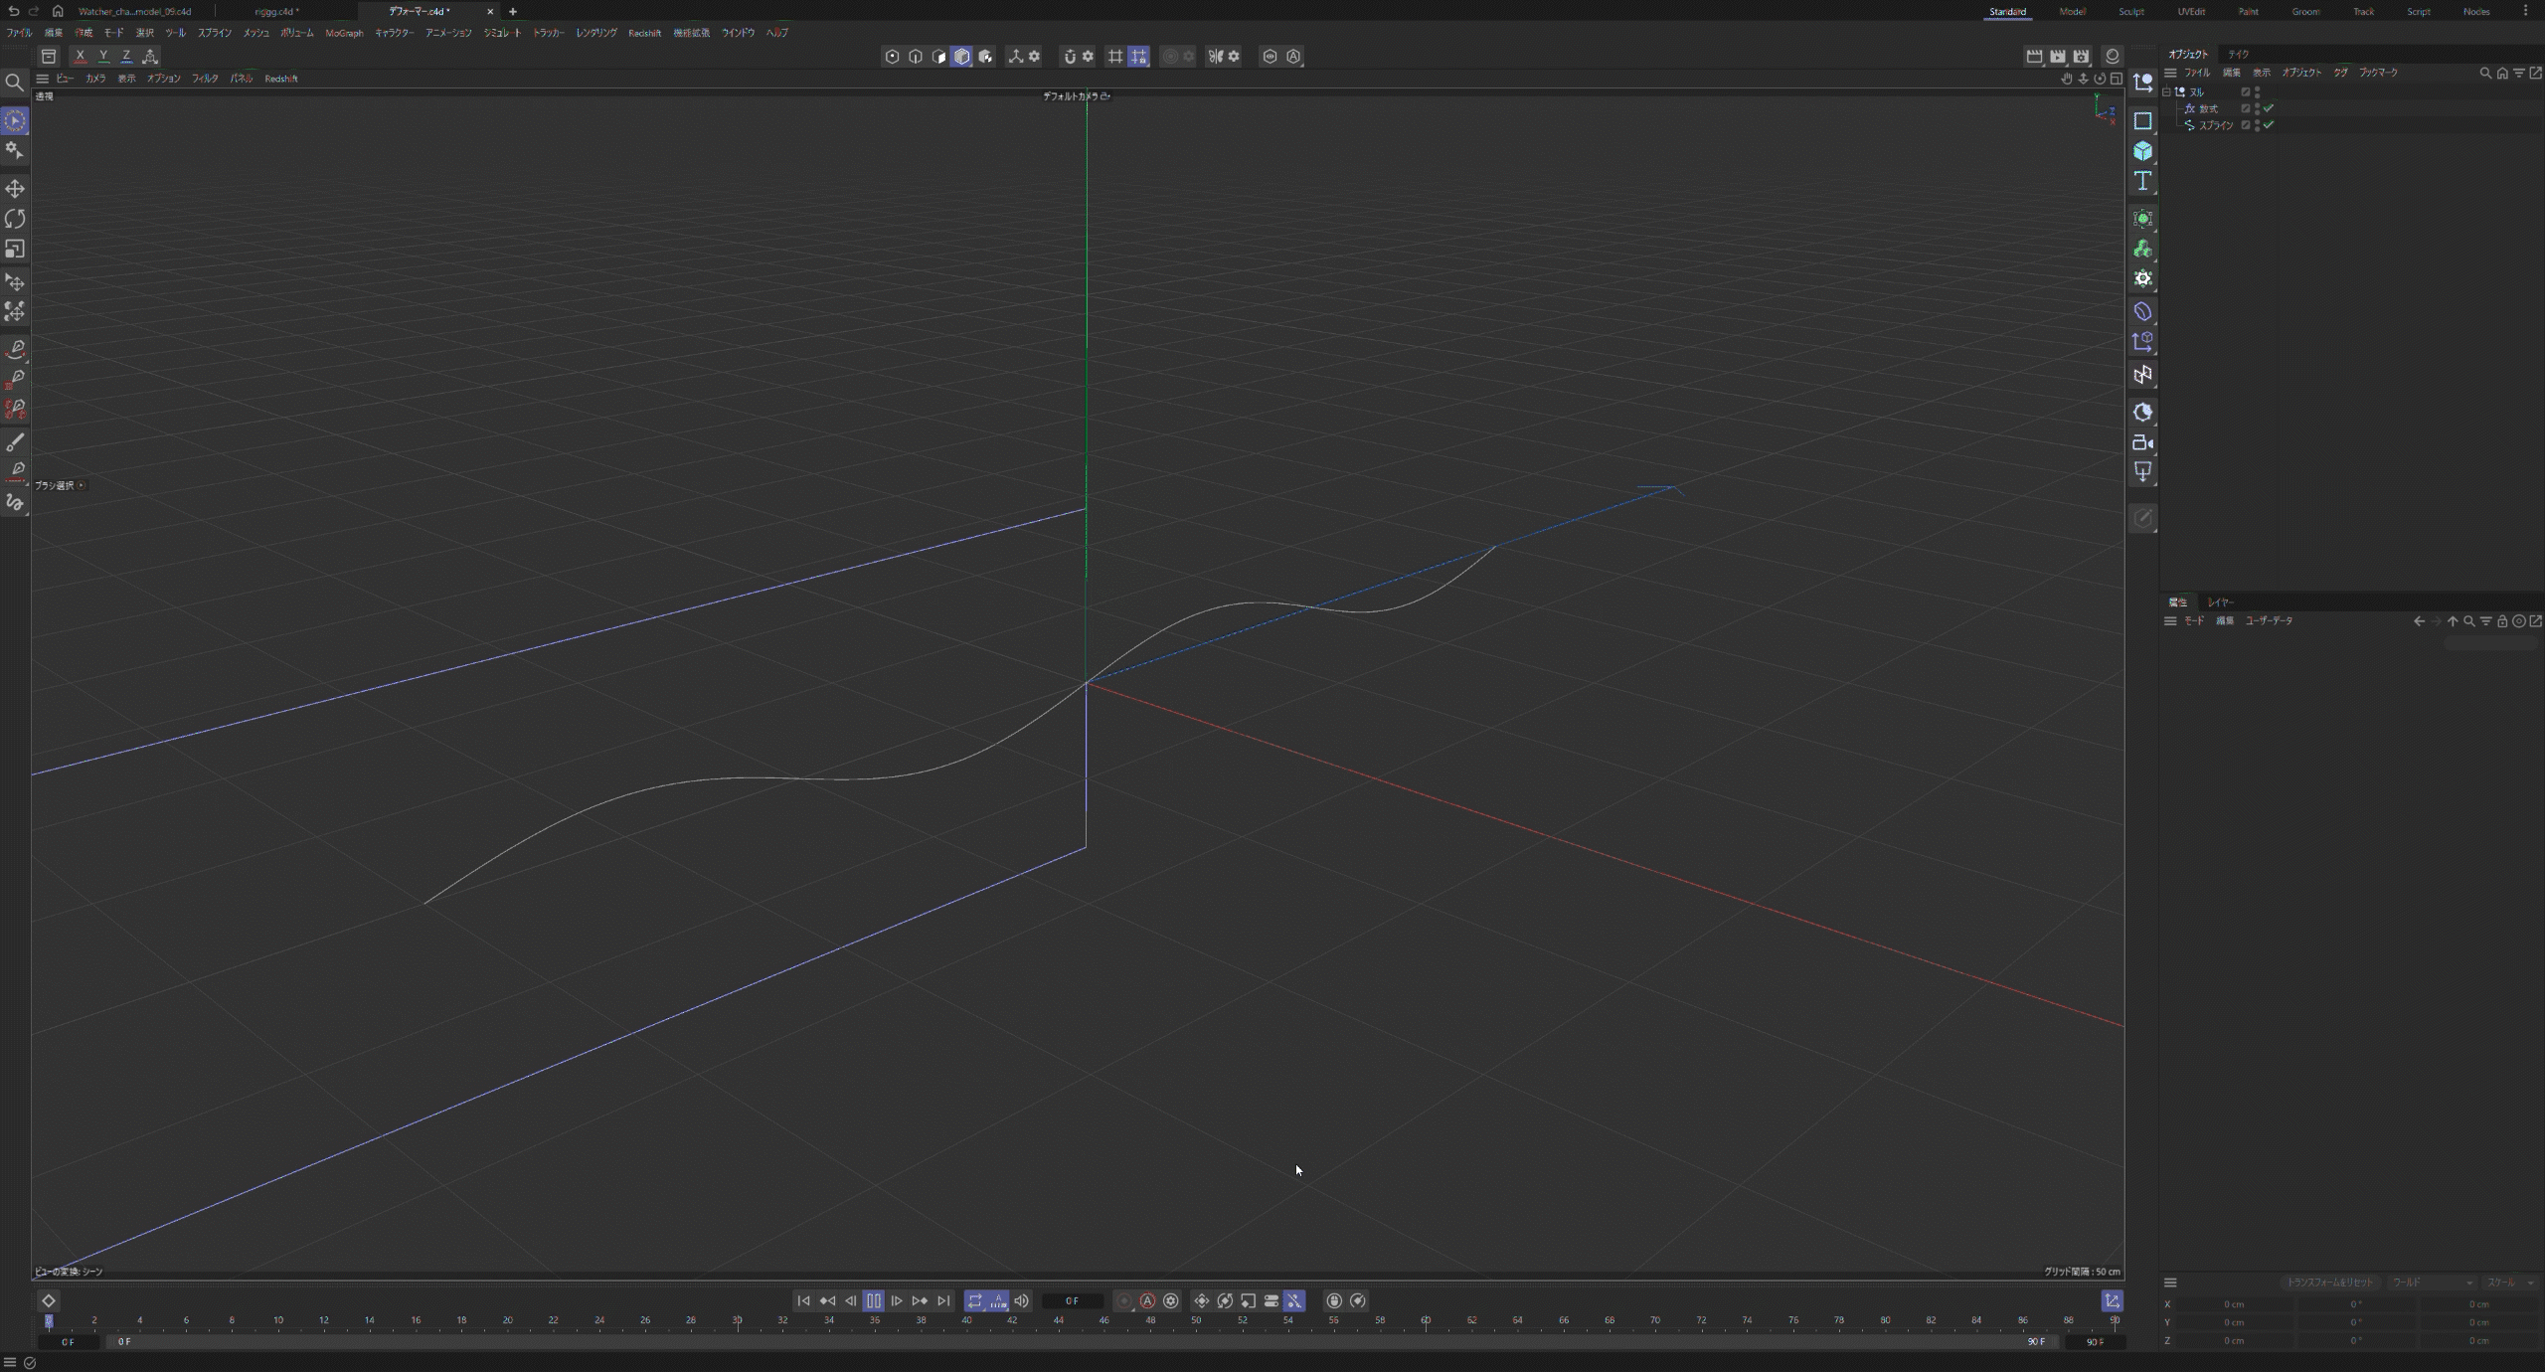This screenshot has height=1372, width=2545.
Task: Add a cube primitive from right palette
Action: pyautogui.click(x=2142, y=150)
